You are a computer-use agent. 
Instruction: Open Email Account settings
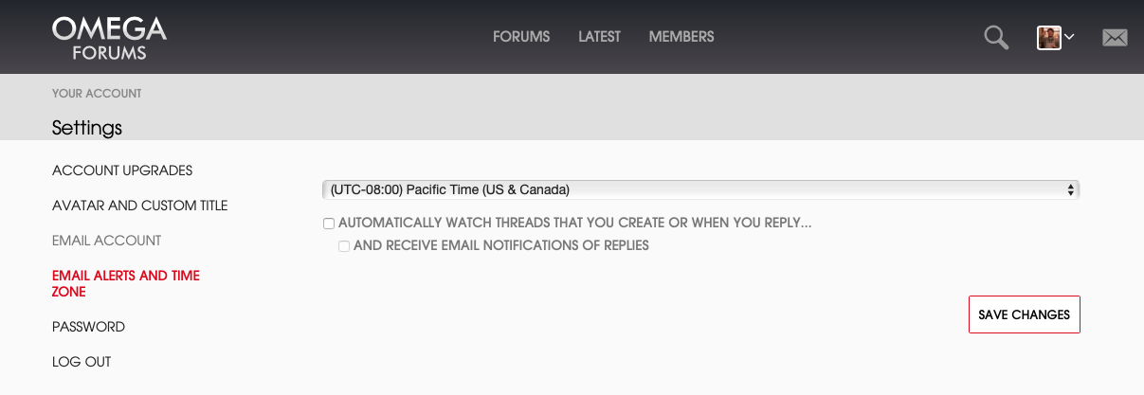coord(106,241)
